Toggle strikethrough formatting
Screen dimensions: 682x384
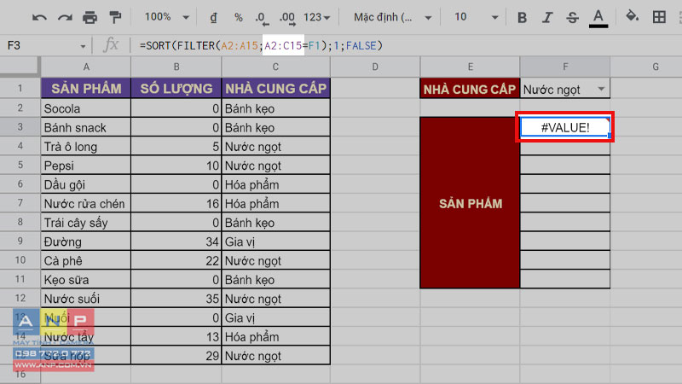(x=572, y=17)
